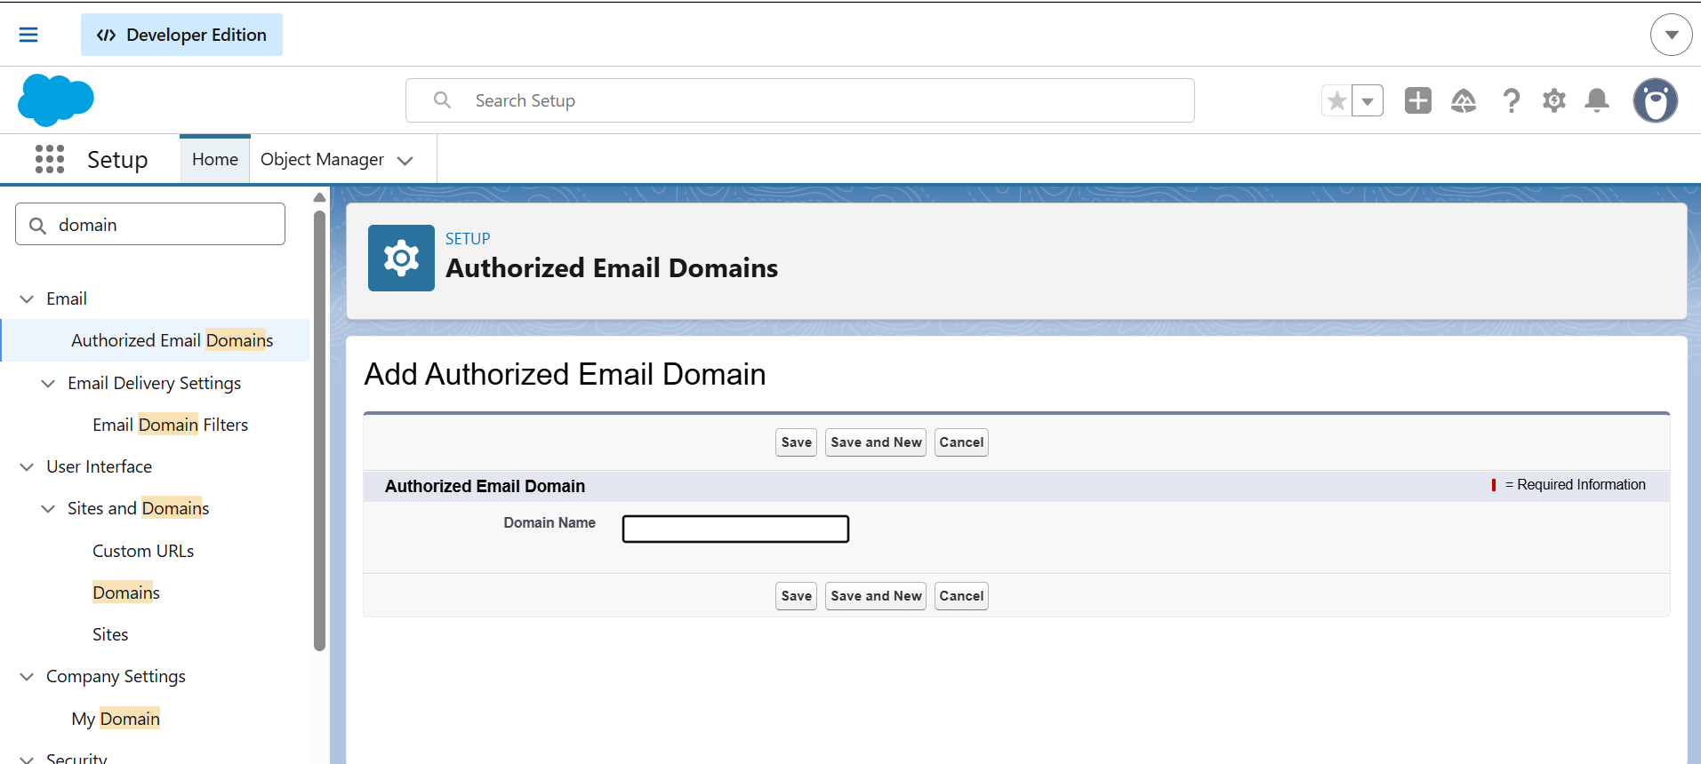The image size is (1701, 764).
Task: Click the Salesforce cloud logo
Action: coord(55,99)
